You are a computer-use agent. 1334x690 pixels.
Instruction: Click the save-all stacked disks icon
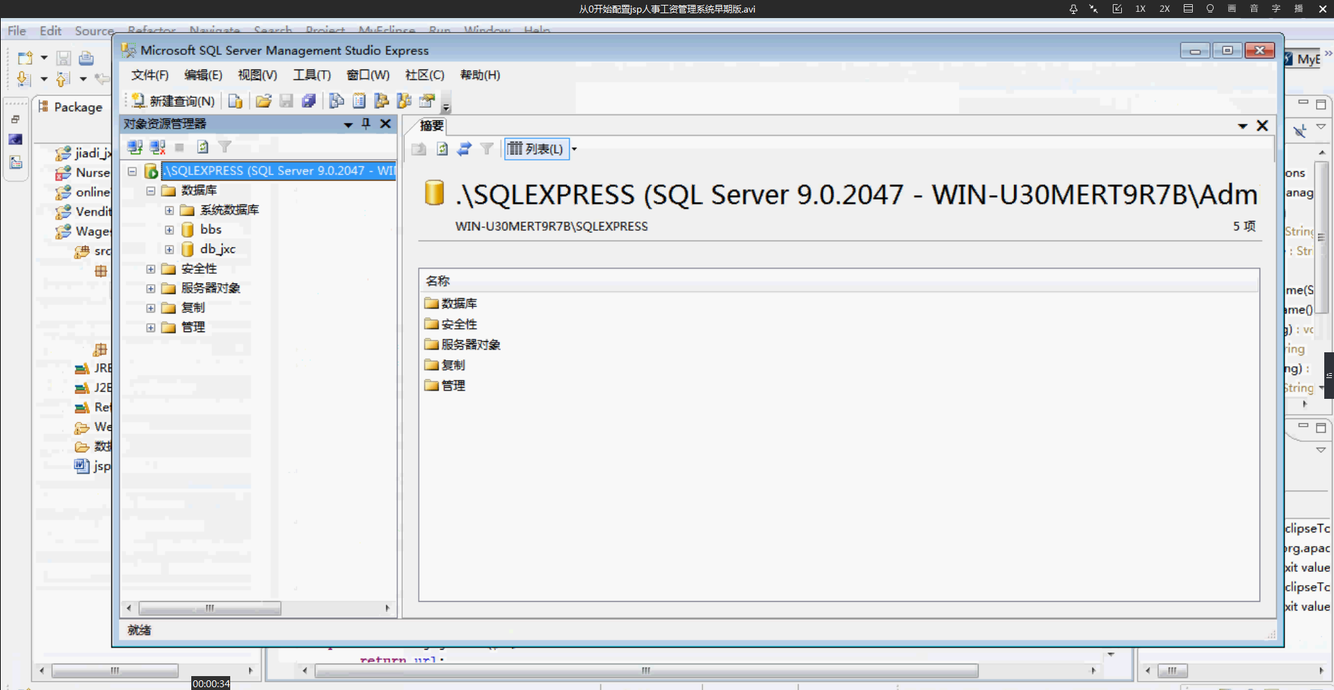(309, 101)
